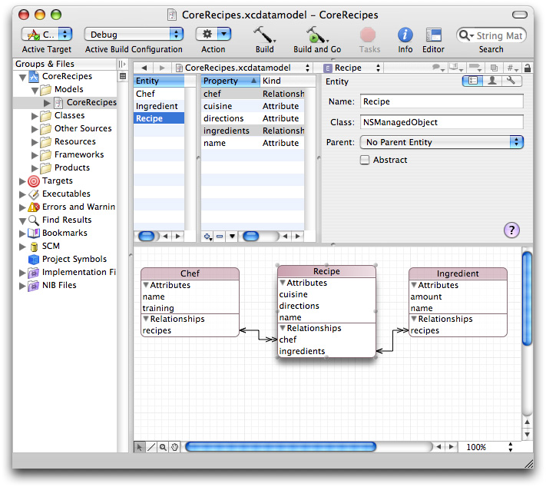The width and height of the screenshot is (546, 487).
Task: Select the Recipe entity in list
Action: (x=159, y=118)
